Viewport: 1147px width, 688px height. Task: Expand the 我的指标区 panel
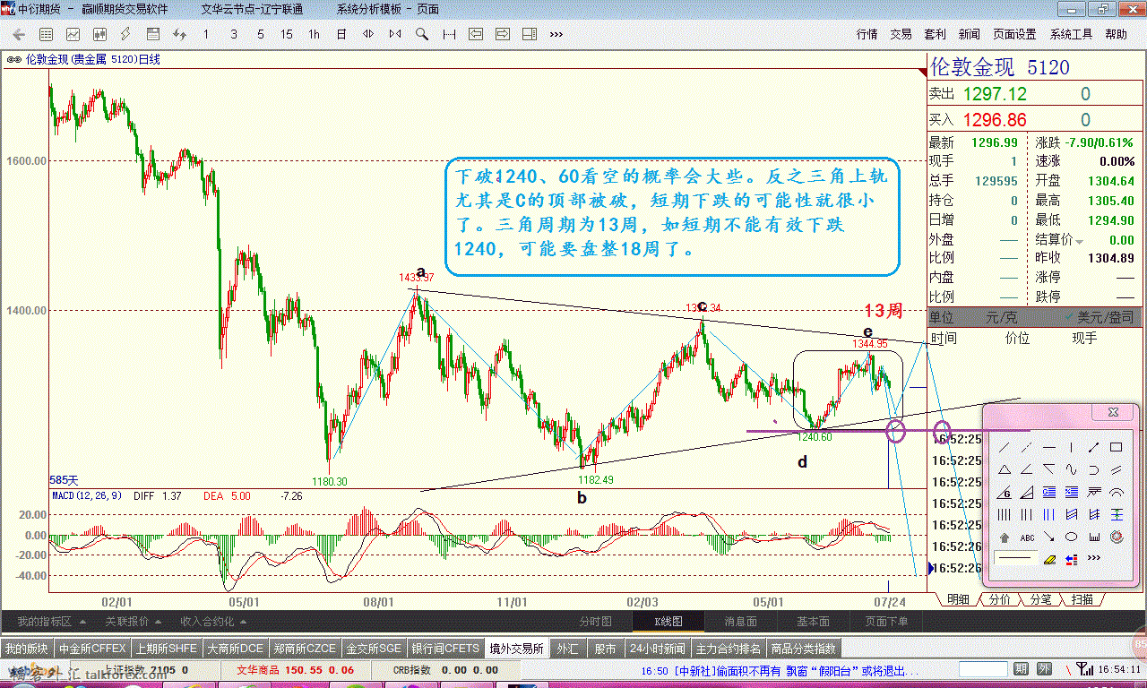51,621
